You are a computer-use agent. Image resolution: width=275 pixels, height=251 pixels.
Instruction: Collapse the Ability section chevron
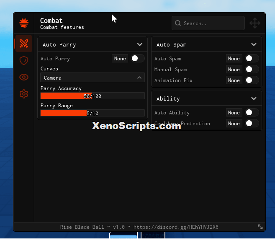tap(254, 98)
